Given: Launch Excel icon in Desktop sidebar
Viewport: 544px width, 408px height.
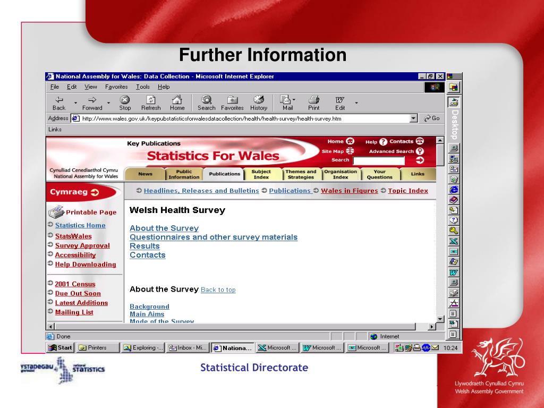Looking at the screenshot, I should coord(454,241).
